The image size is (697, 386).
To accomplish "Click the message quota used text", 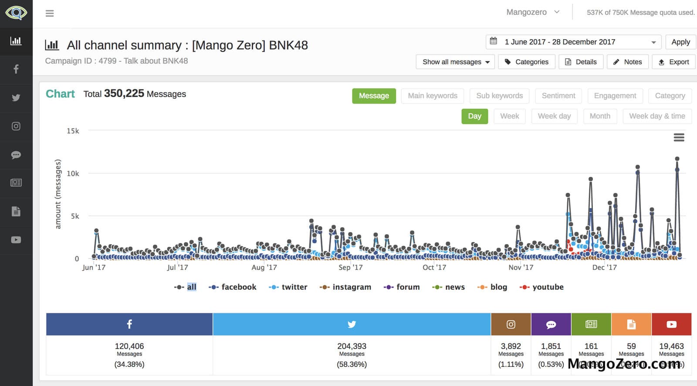I will pos(641,13).
